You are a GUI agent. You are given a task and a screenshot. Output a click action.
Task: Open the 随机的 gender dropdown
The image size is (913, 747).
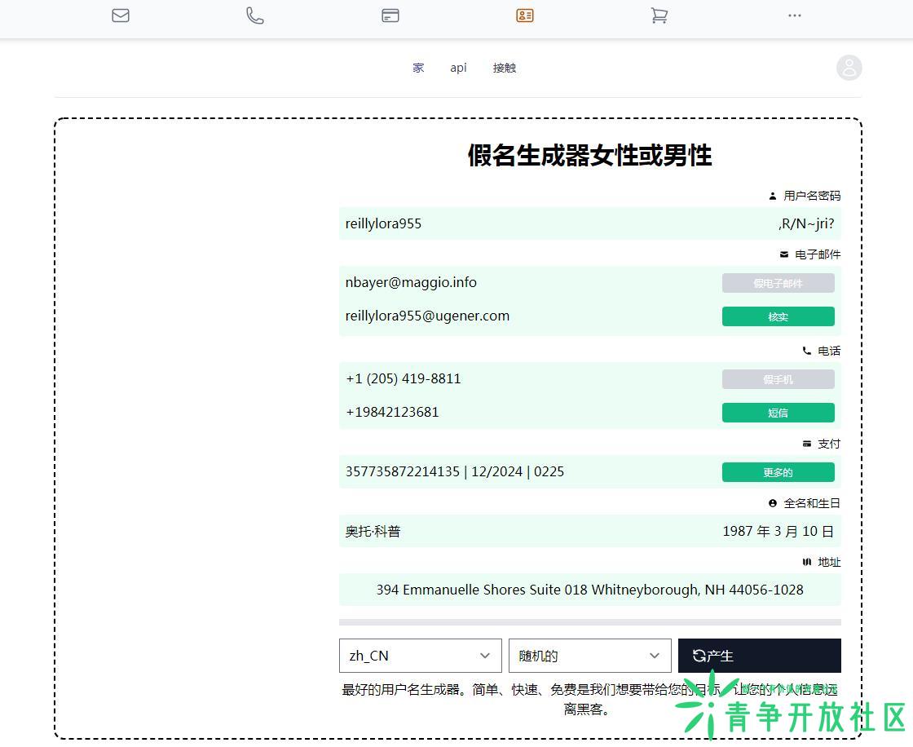point(590,656)
